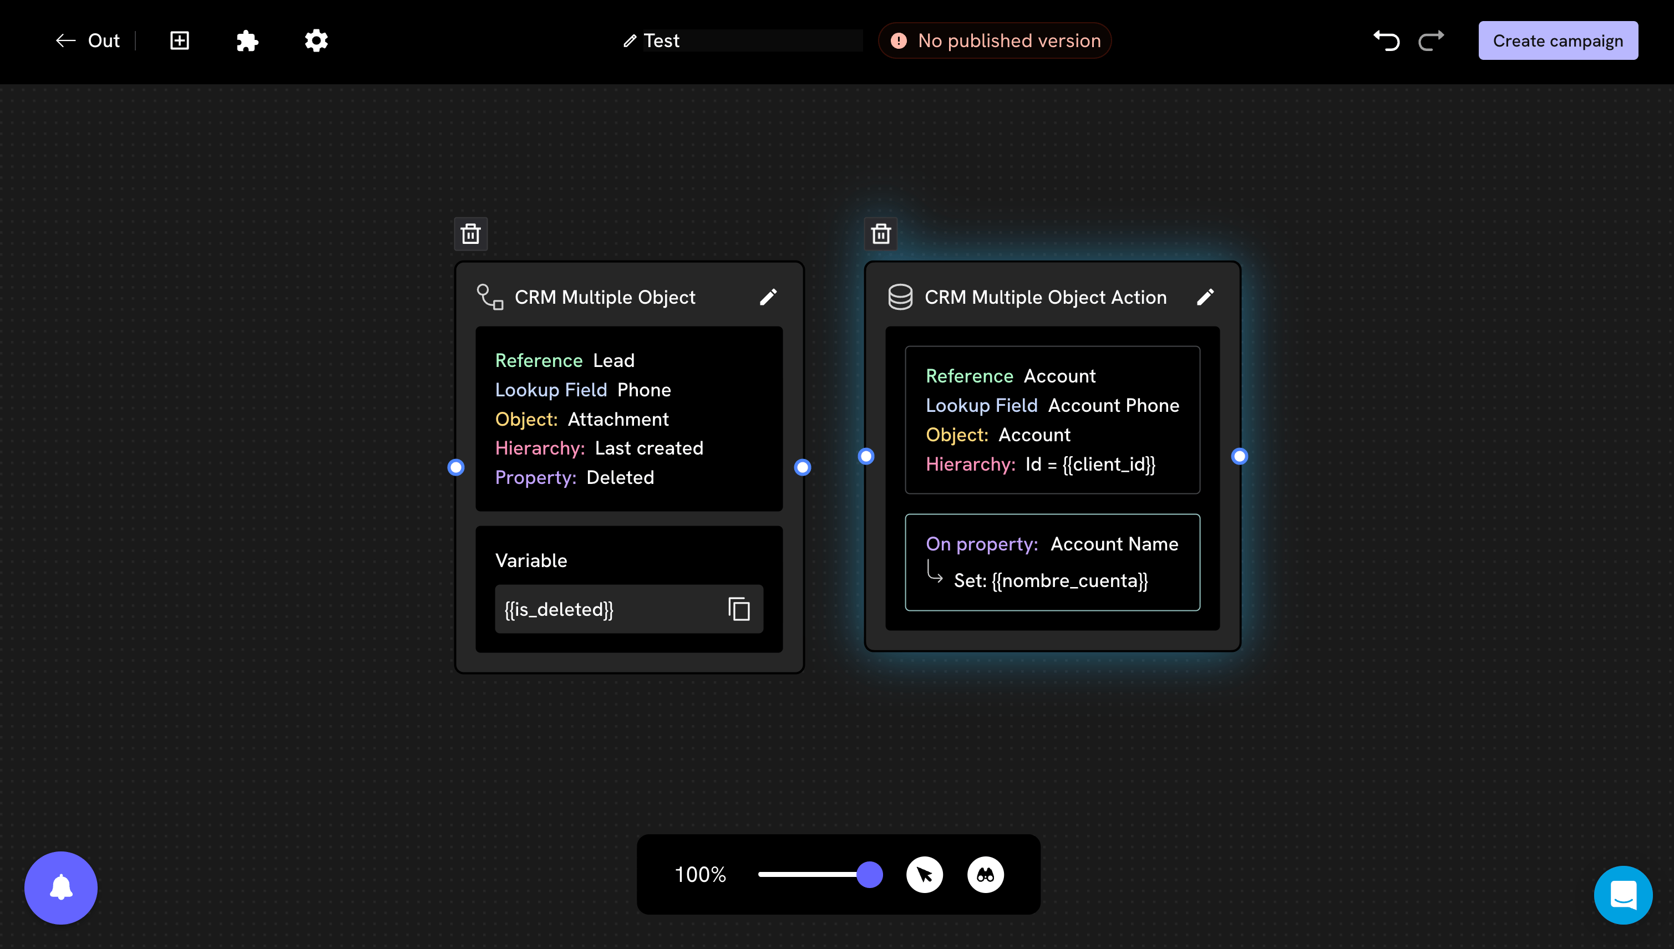
Task: Click 'Lookup Field Account Phone' text
Action: 1052,405
